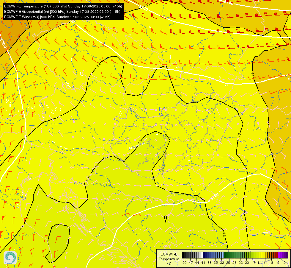Viewport: 291px width, 268px height.
Task: Click the legend value -44
Action: (x=196, y=263)
